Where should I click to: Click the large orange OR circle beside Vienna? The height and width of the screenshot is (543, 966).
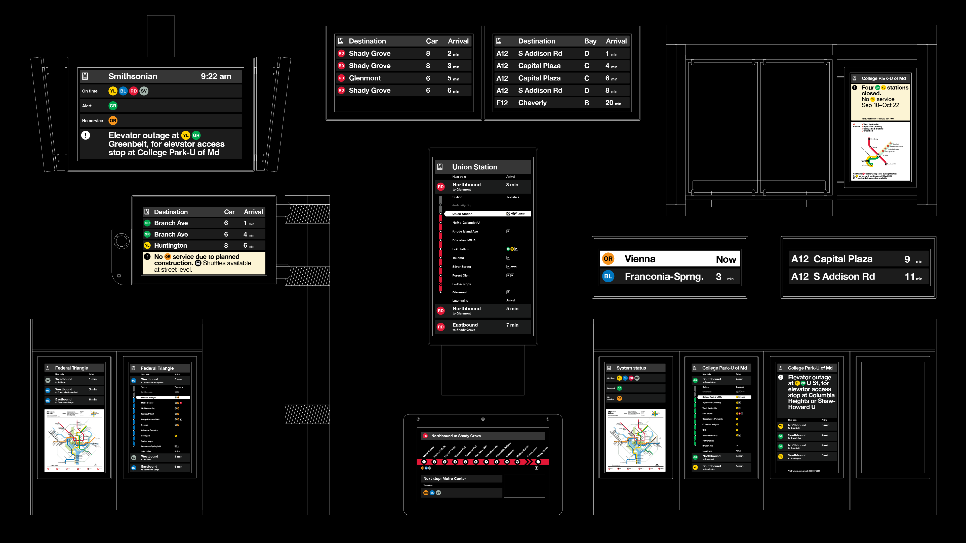(608, 259)
